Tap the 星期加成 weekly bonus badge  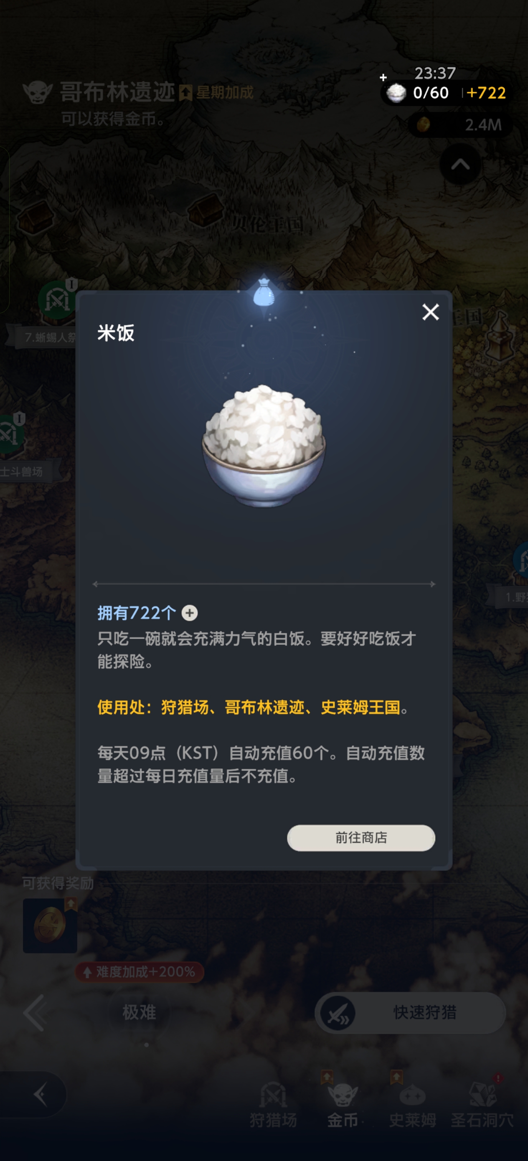click(x=216, y=93)
